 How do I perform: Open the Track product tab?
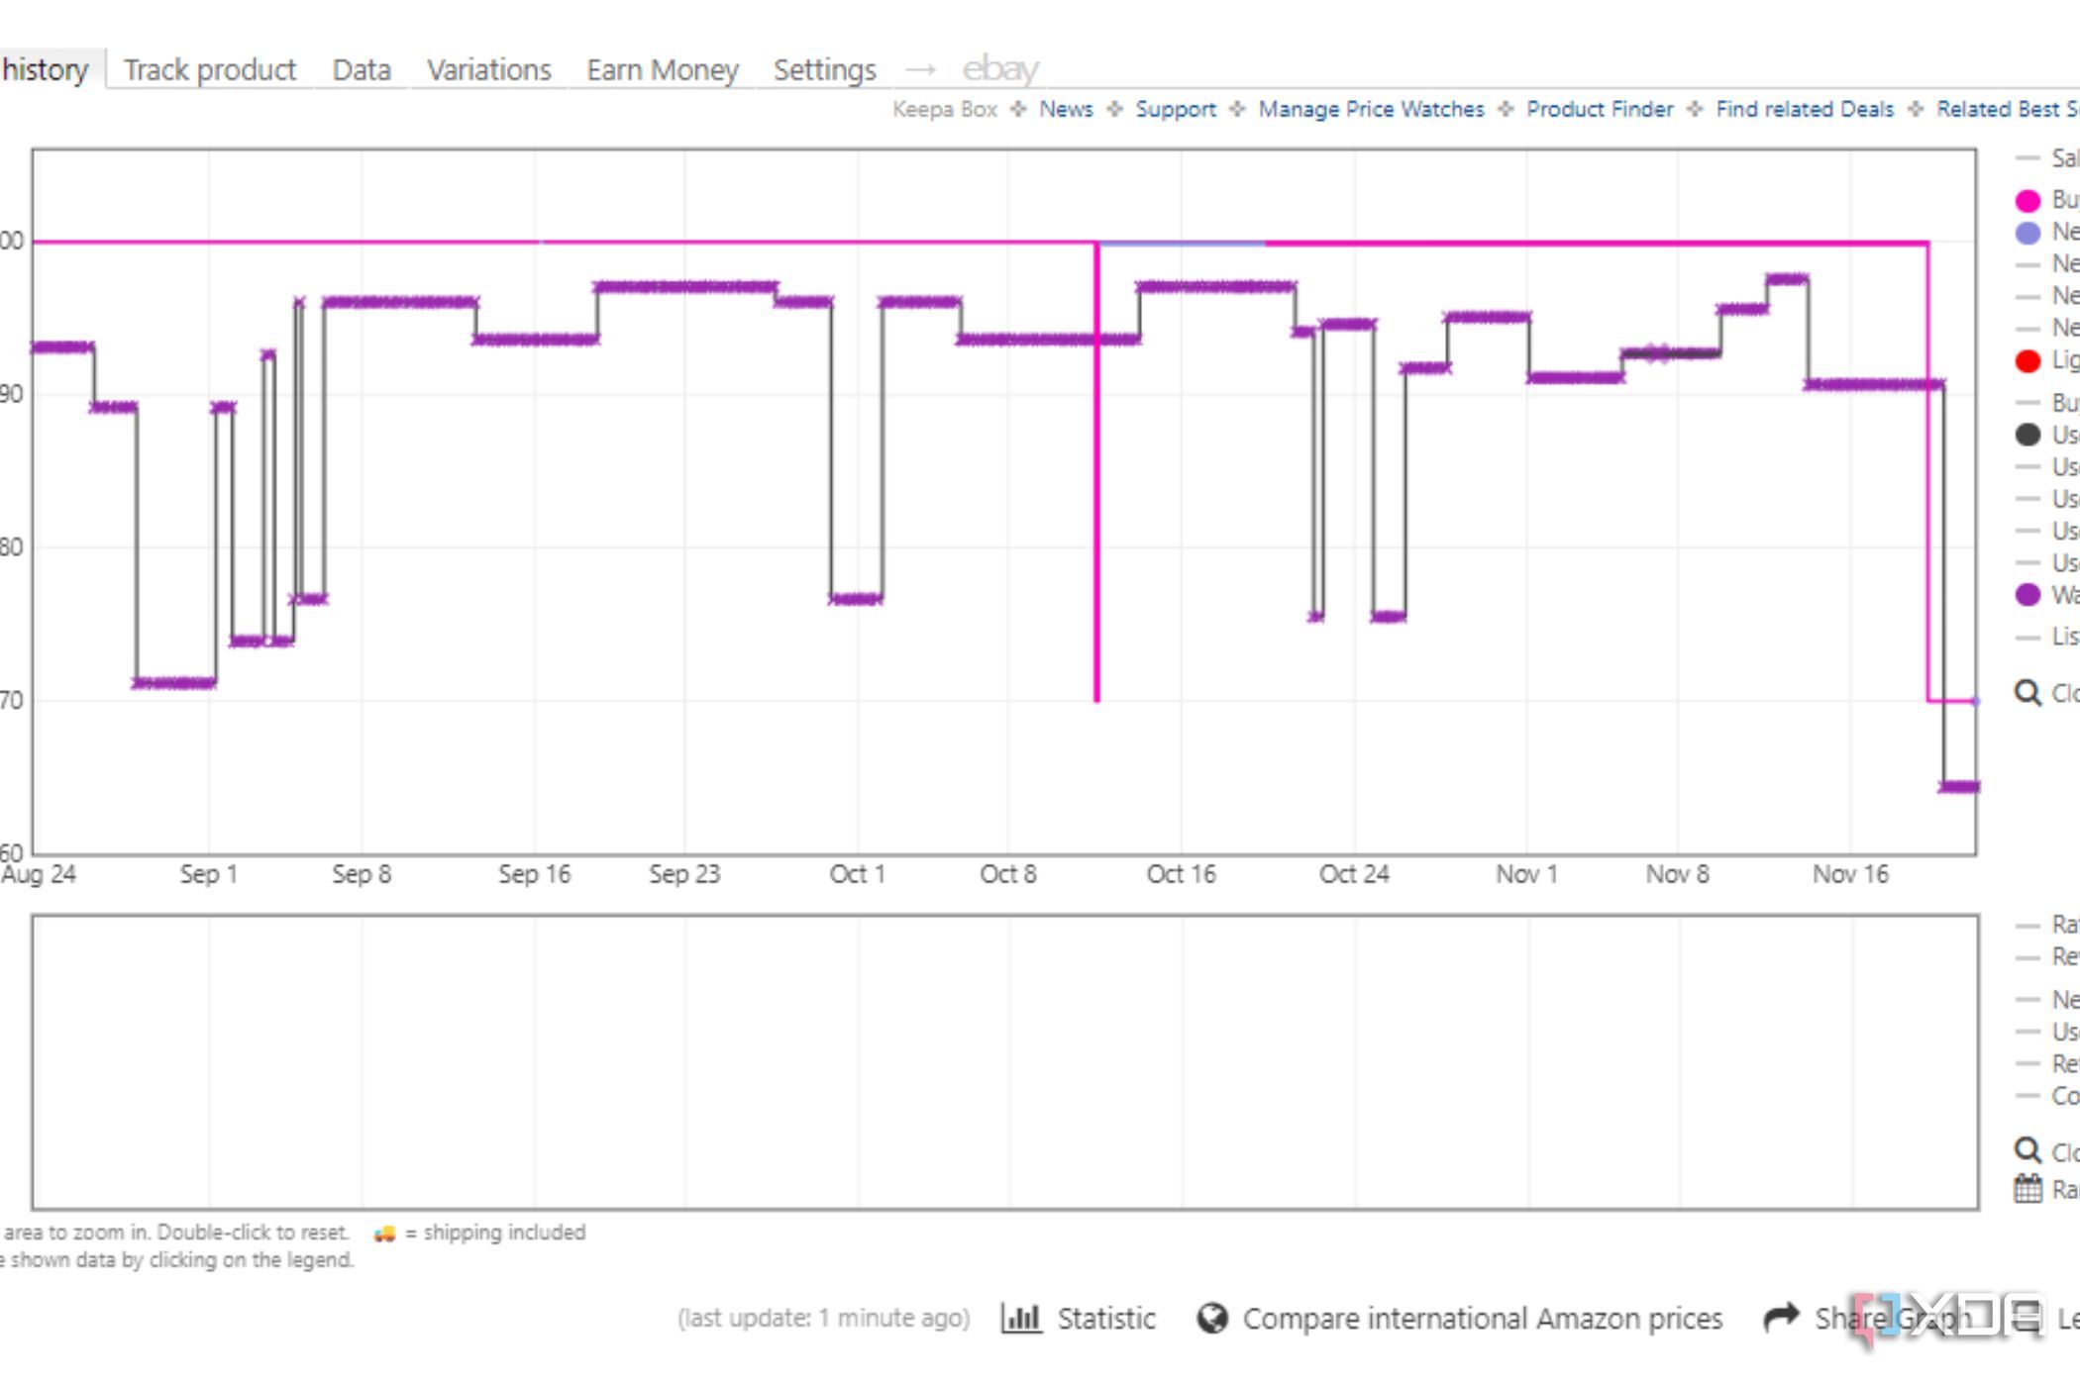click(x=209, y=69)
